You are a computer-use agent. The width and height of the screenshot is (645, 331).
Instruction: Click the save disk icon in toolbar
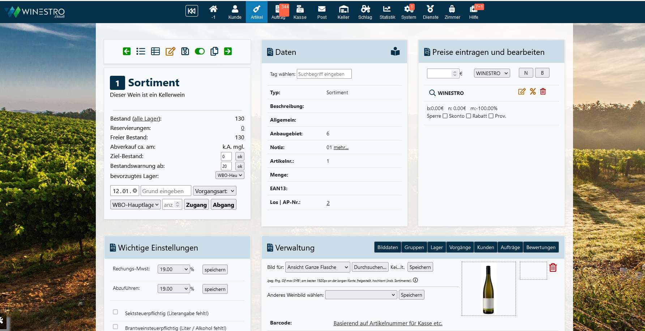pyautogui.click(x=185, y=51)
